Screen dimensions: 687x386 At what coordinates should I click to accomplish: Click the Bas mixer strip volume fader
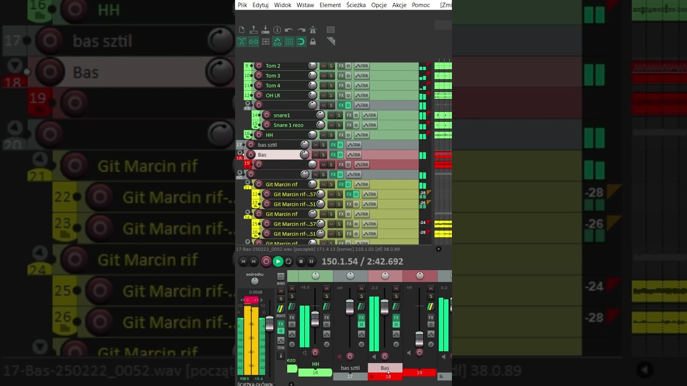[x=384, y=307]
